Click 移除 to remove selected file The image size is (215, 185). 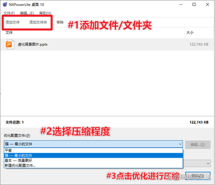(60, 22)
